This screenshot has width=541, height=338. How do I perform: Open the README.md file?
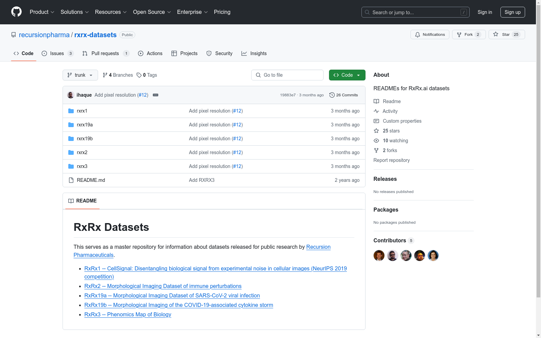coord(91,180)
